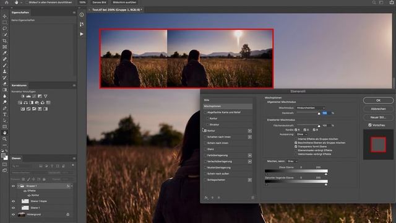Select the Lasso tool
The height and width of the screenshot is (223, 396).
(x=4, y=28)
